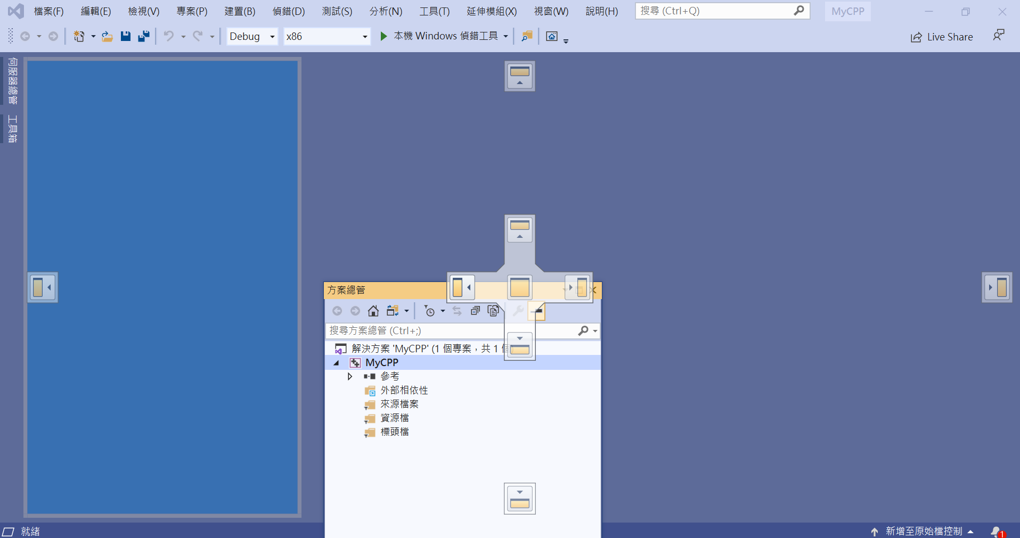Click 新增至原始檔控制 in status bar
Viewport: 1020px width, 538px height.
click(x=924, y=531)
